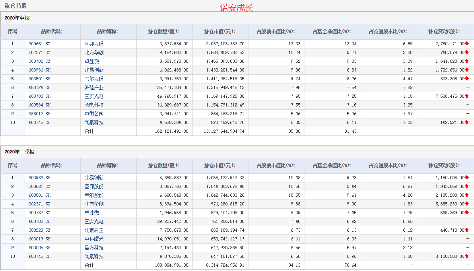Open 中微公司 stock name link
This screenshot has width=474, height=271.
pyautogui.click(x=94, y=114)
